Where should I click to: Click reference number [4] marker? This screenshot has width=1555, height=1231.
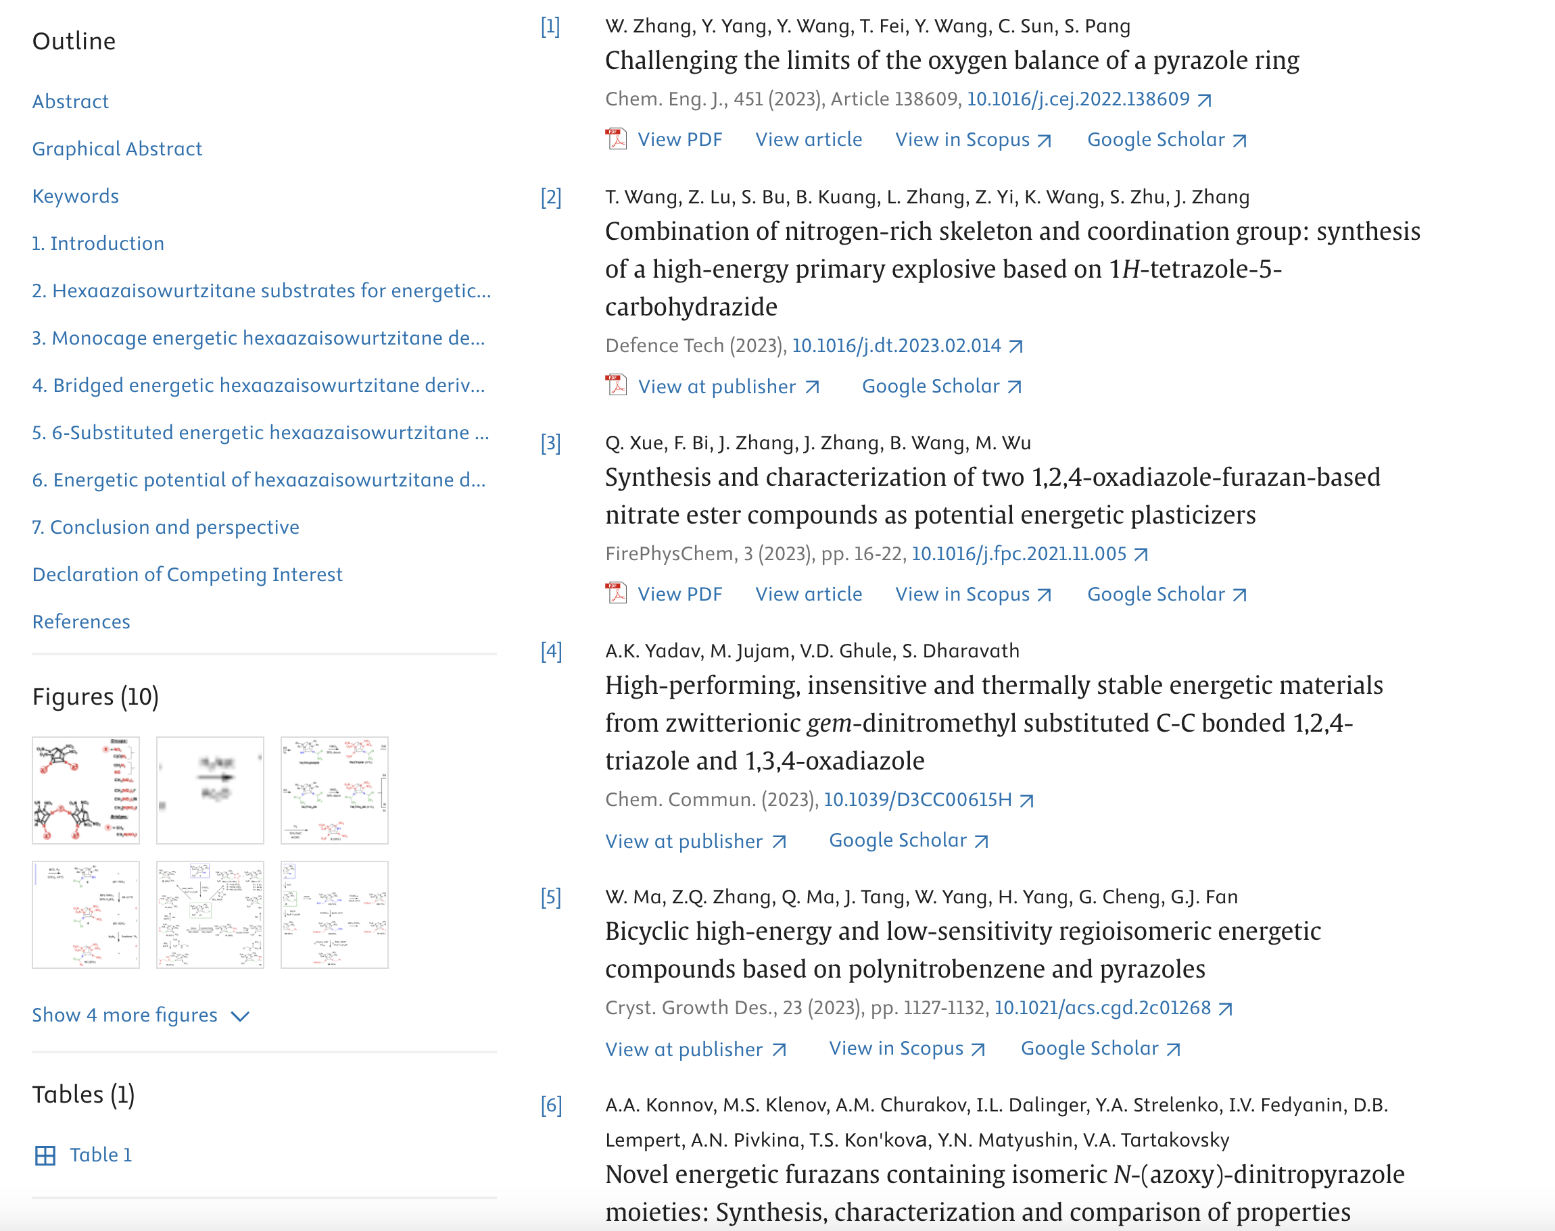click(551, 651)
